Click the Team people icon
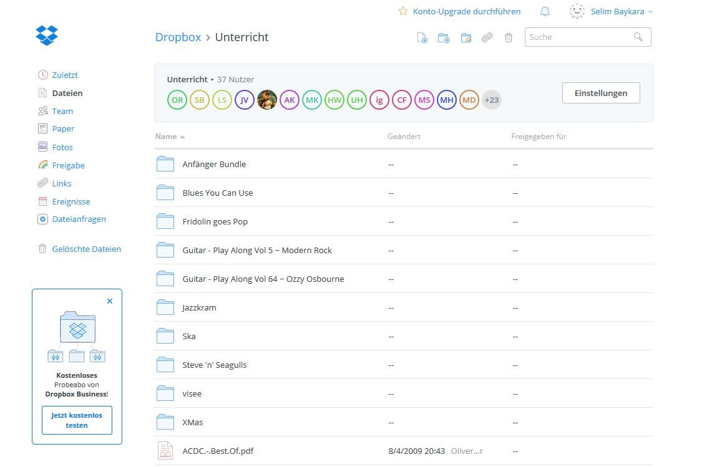Image resolution: width=712 pixels, height=467 pixels. (42, 111)
